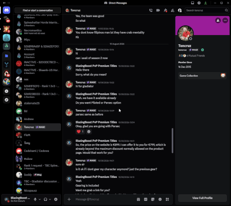Open the sticker picker
Image resolution: width=231 pixels, height=206 pixels.
[153, 199]
